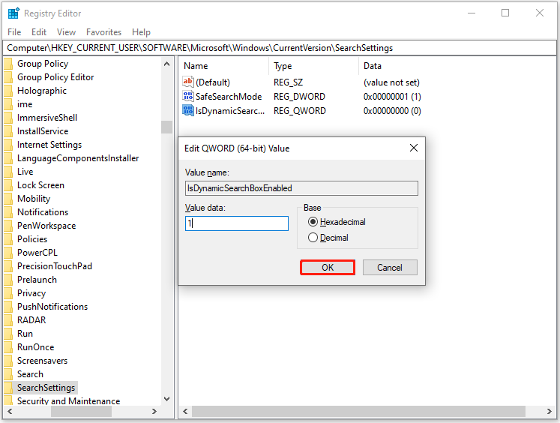Select the Prelaunch key
This screenshot has height=423, width=560.
point(37,280)
